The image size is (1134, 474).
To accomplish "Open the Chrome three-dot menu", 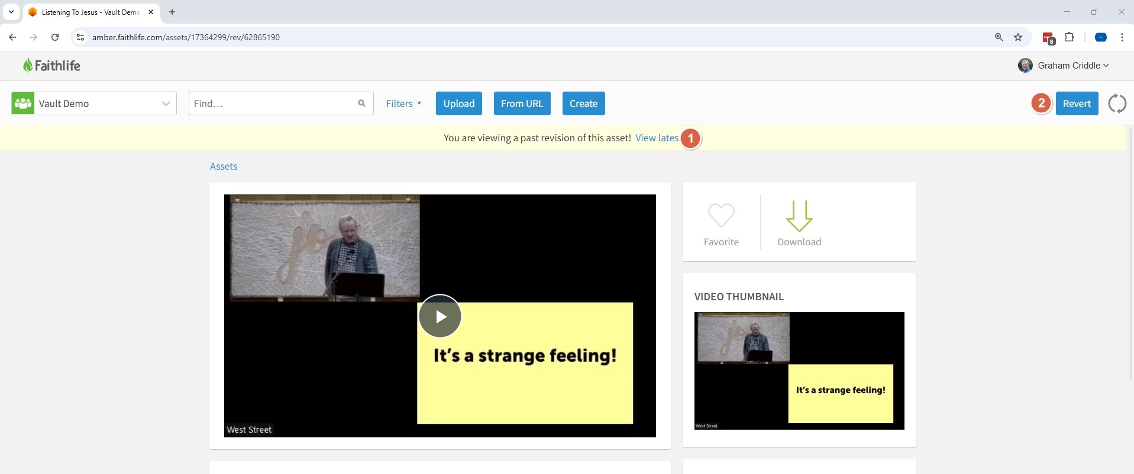I will point(1122,37).
